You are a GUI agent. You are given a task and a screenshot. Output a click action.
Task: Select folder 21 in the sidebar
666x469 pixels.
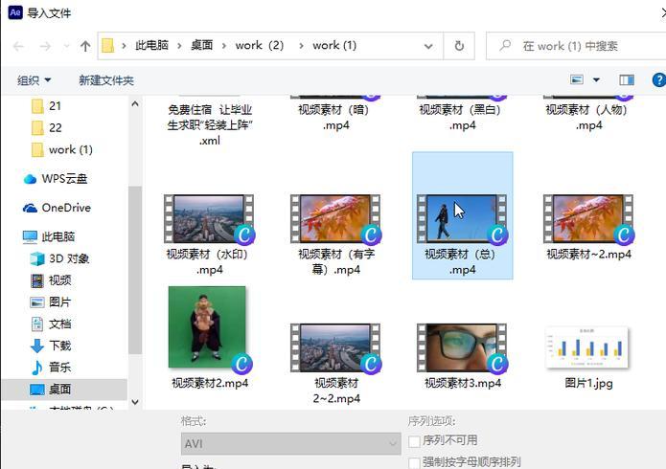point(47,105)
